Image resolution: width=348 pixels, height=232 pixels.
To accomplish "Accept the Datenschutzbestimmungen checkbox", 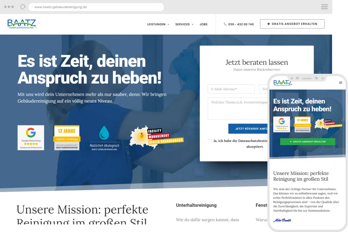I will coord(211,141).
